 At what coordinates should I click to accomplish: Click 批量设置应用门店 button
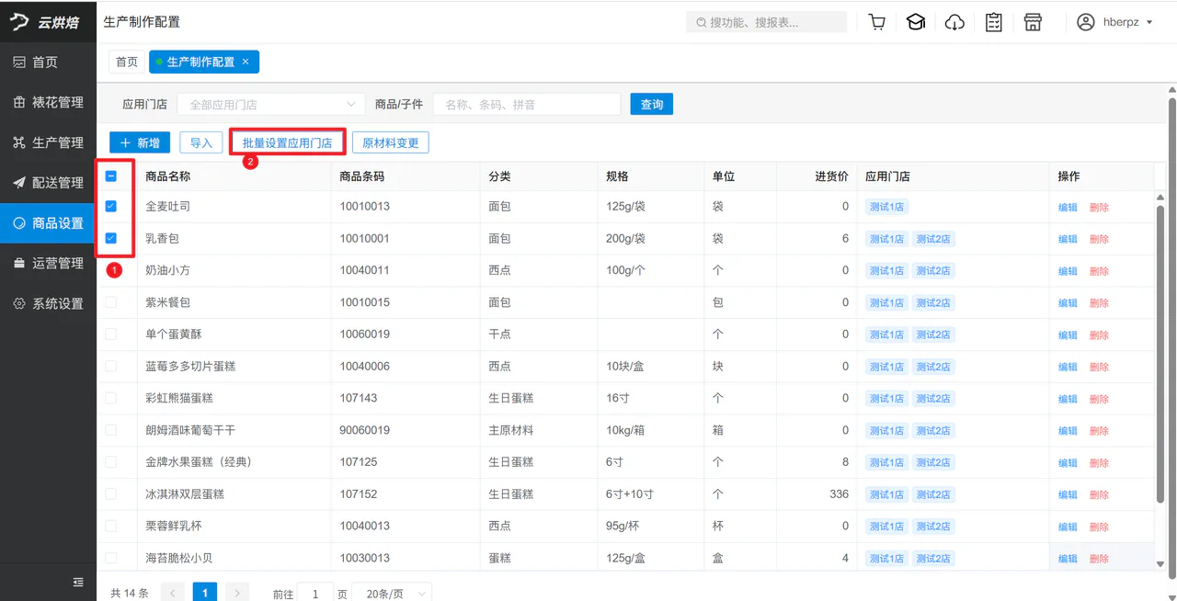288,142
